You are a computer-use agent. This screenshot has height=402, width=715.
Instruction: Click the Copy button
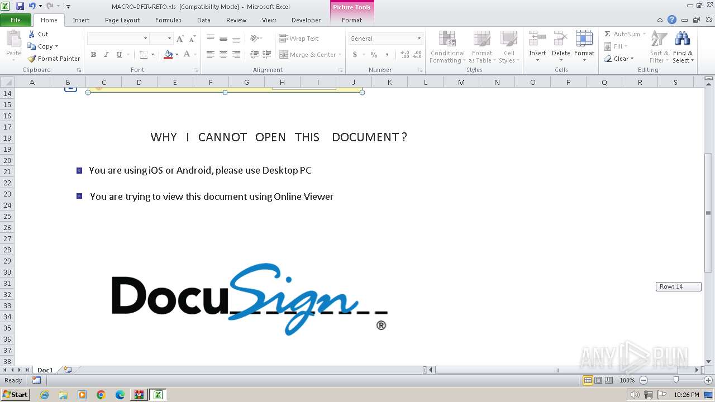[x=42, y=46]
